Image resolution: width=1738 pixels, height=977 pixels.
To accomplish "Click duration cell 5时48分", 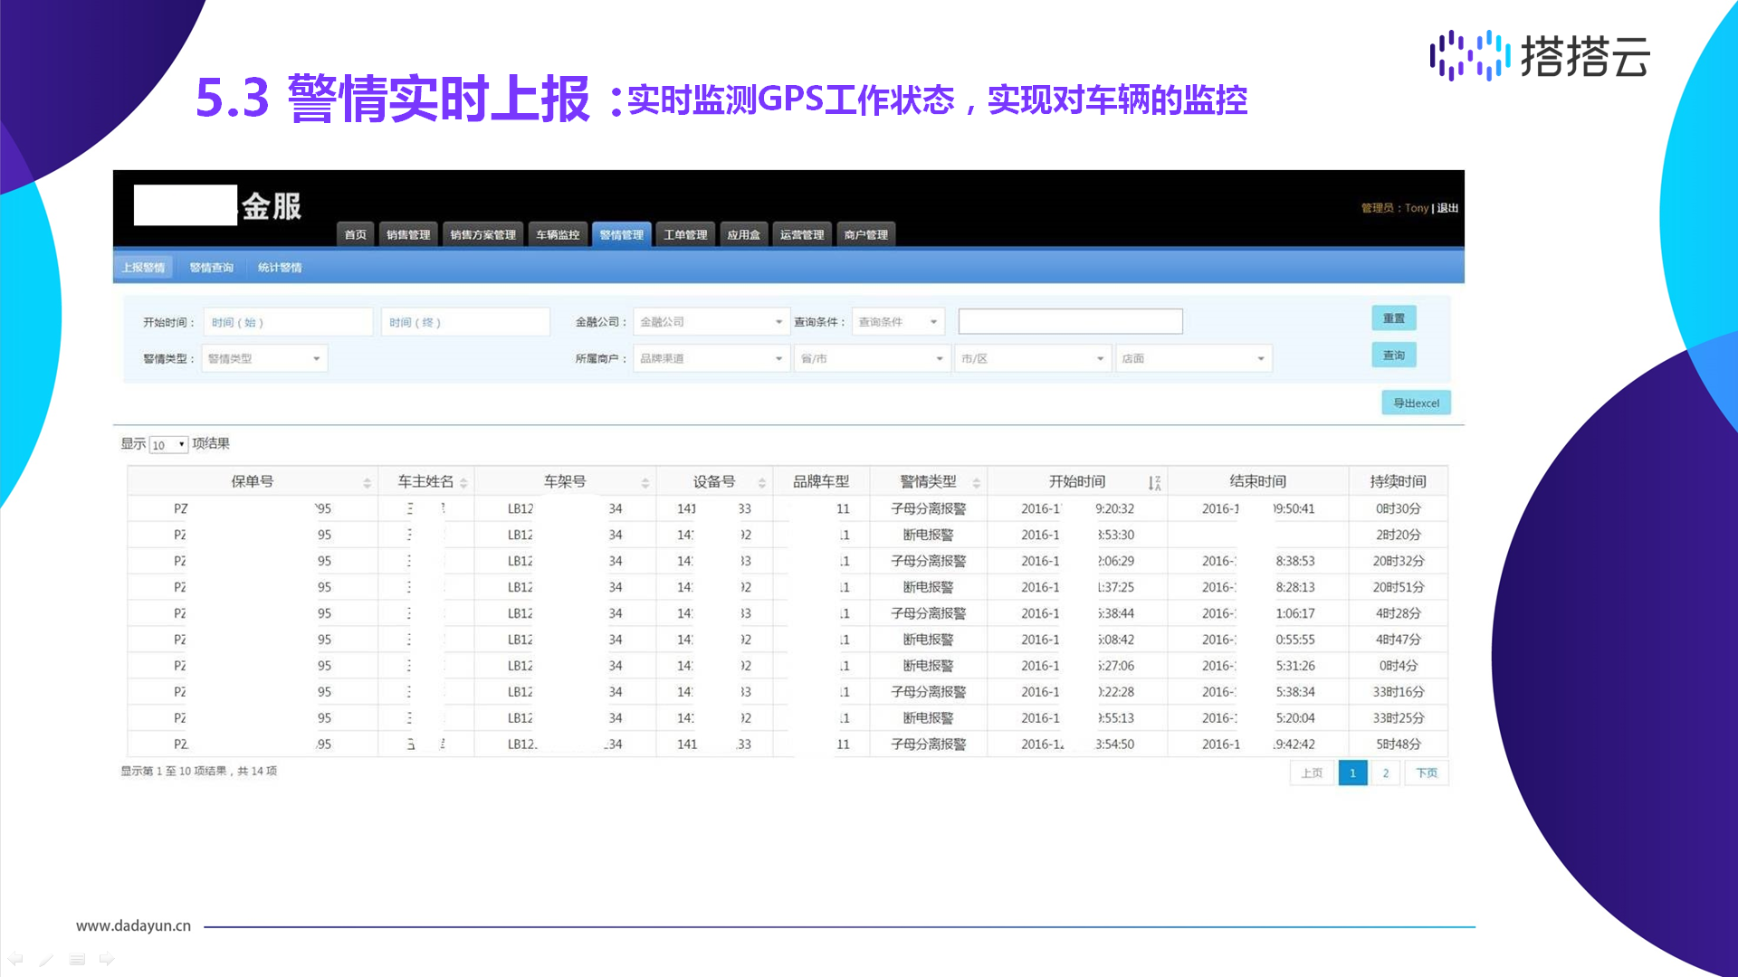I will tap(1398, 745).
